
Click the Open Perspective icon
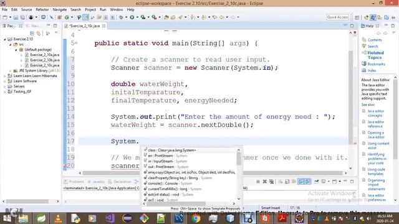(x=357, y=17)
